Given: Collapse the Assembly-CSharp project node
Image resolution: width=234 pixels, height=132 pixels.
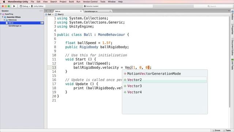Looking at the screenshot, I should 3,17.
